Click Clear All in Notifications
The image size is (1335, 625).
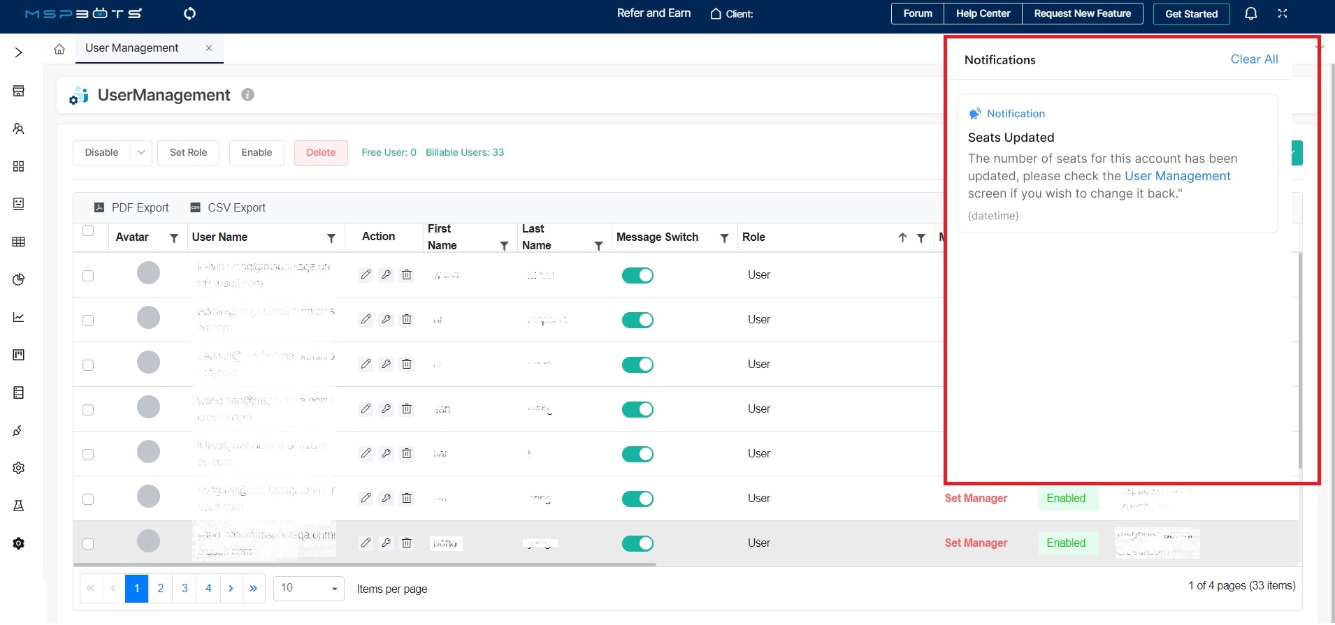tap(1253, 59)
